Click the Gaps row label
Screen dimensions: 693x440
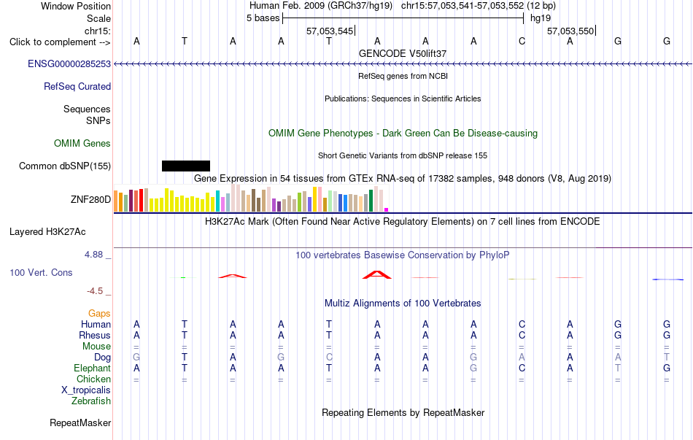[x=99, y=313]
